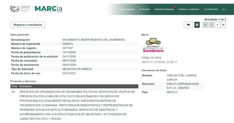Click the IMPI logo
The image size is (234, 123).
tap(20, 9)
